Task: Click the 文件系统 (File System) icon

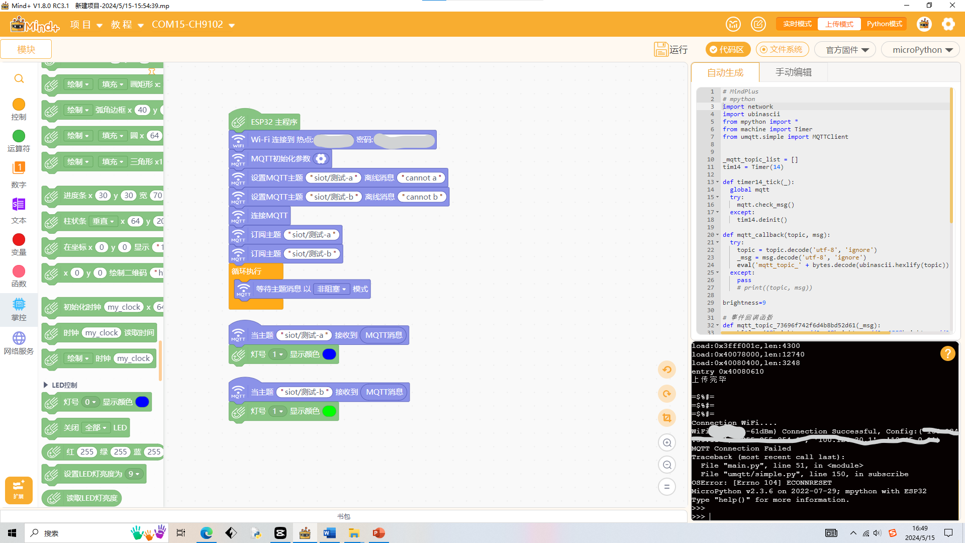Action: (782, 50)
